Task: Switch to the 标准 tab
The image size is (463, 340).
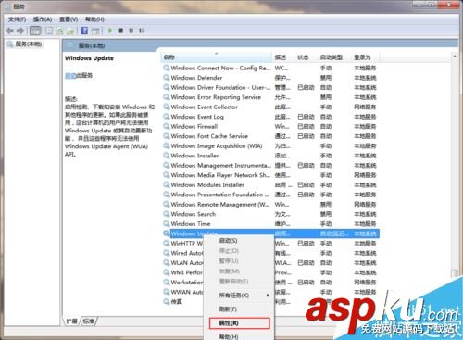Action: 89,321
